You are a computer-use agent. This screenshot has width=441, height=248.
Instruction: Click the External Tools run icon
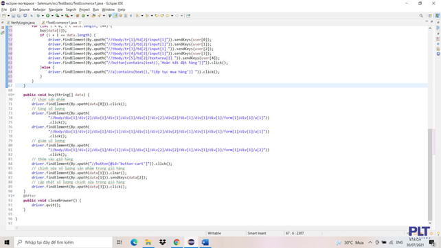pyautogui.click(x=67, y=16)
